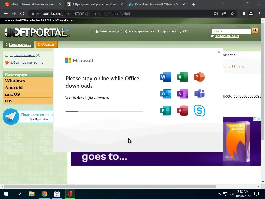This screenshot has width=265, height=199.
Task: Open the Windows Start menu
Action: (6, 194)
